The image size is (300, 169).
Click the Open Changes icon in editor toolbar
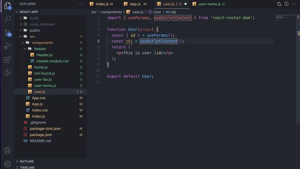(279, 4)
